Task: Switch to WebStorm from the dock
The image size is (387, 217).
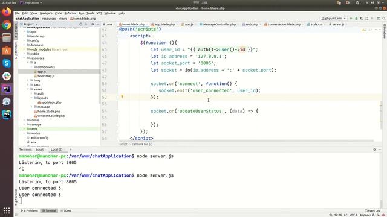Action: (7, 114)
